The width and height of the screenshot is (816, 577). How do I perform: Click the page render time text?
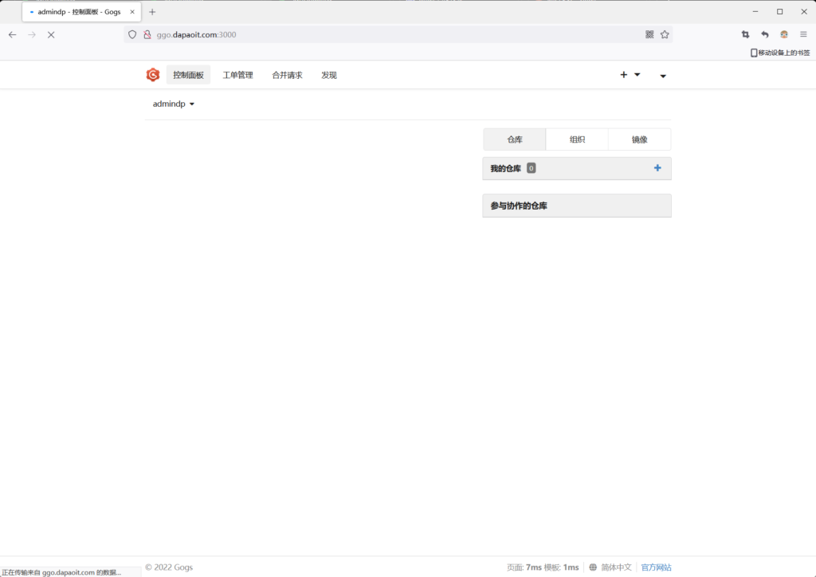[543, 567]
